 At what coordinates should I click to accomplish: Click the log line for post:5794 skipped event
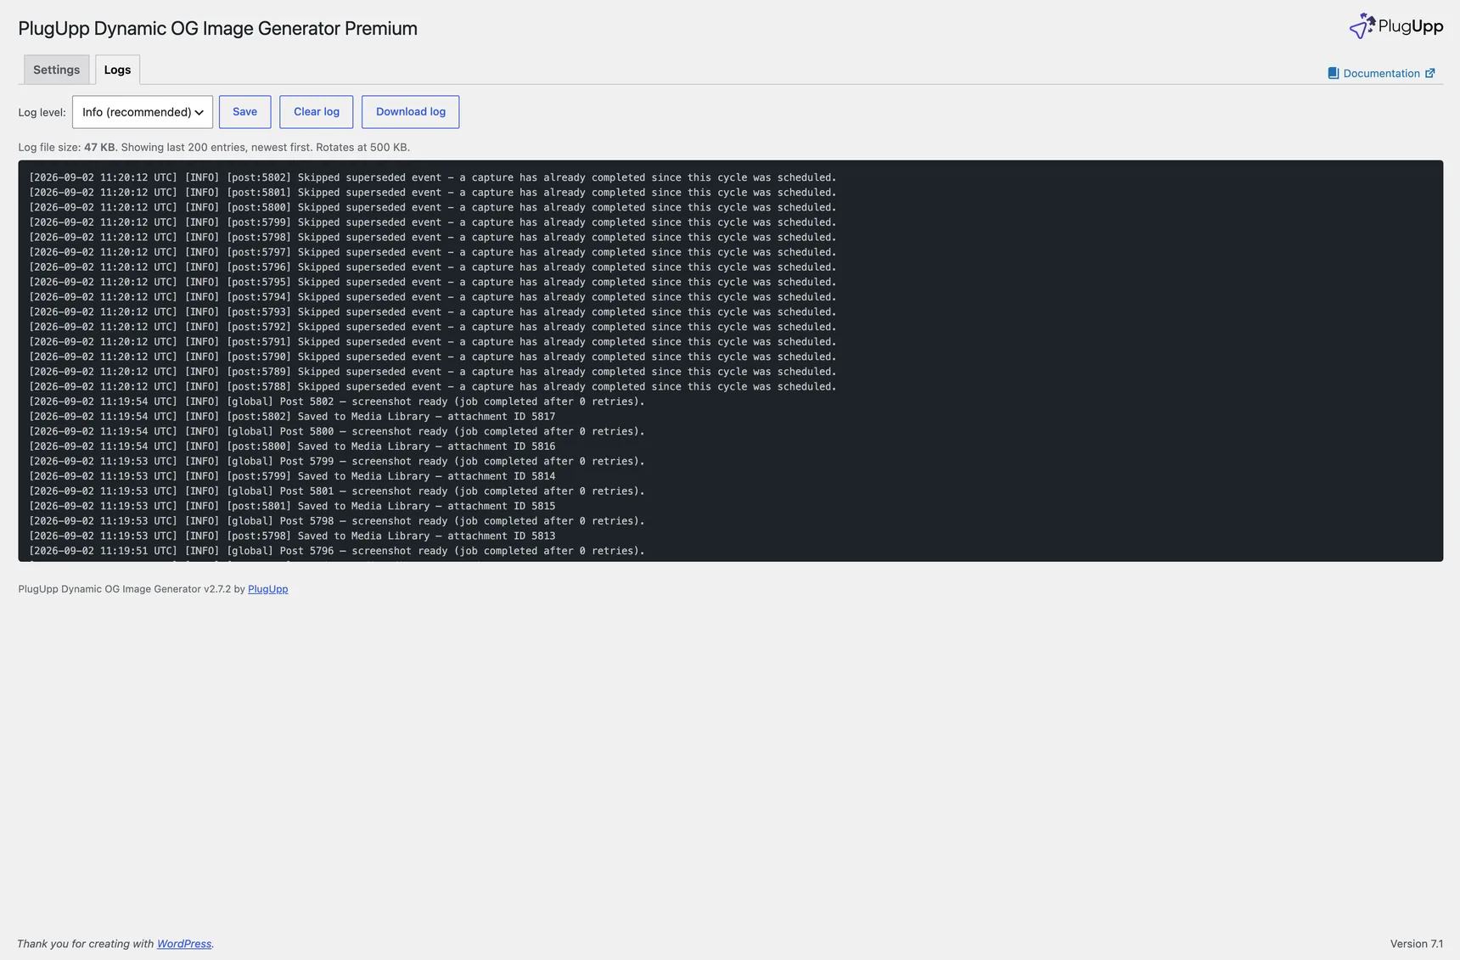pos(433,297)
